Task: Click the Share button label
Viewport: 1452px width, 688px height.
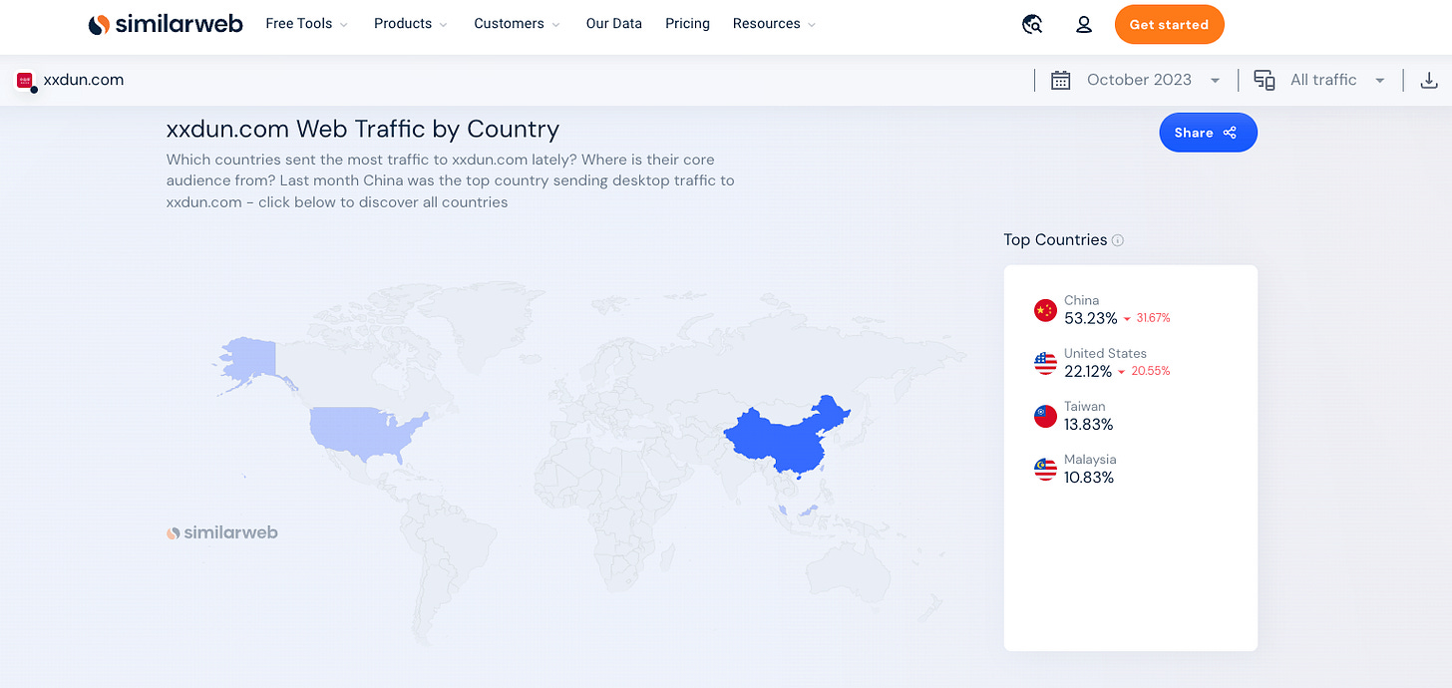Action: 1194,133
